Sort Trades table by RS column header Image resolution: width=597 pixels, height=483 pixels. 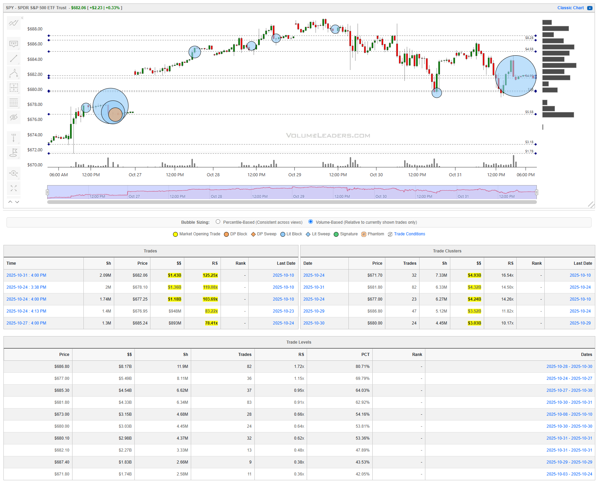point(202,263)
